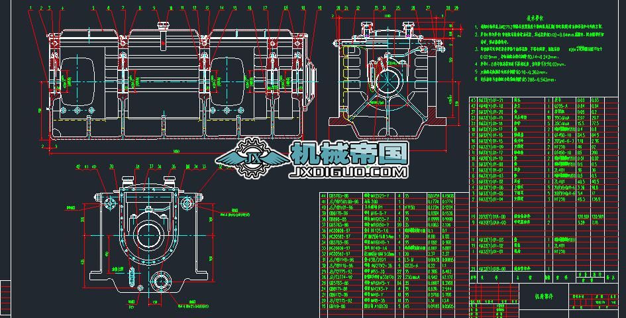Select the GB119-86 cell in the parts list
This screenshot has width=626, height=318.
click(x=337, y=305)
